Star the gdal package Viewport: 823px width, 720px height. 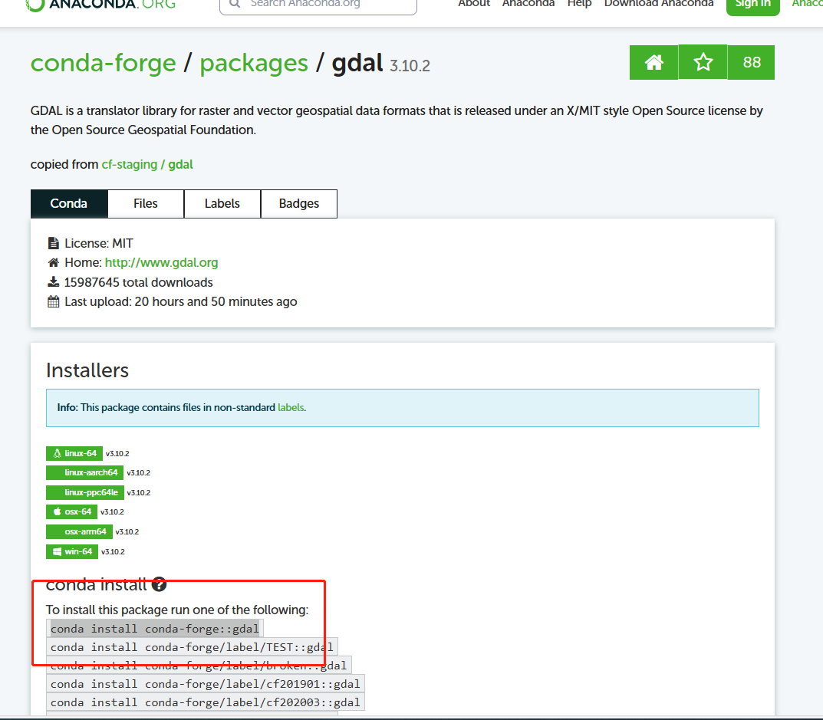[x=703, y=62]
